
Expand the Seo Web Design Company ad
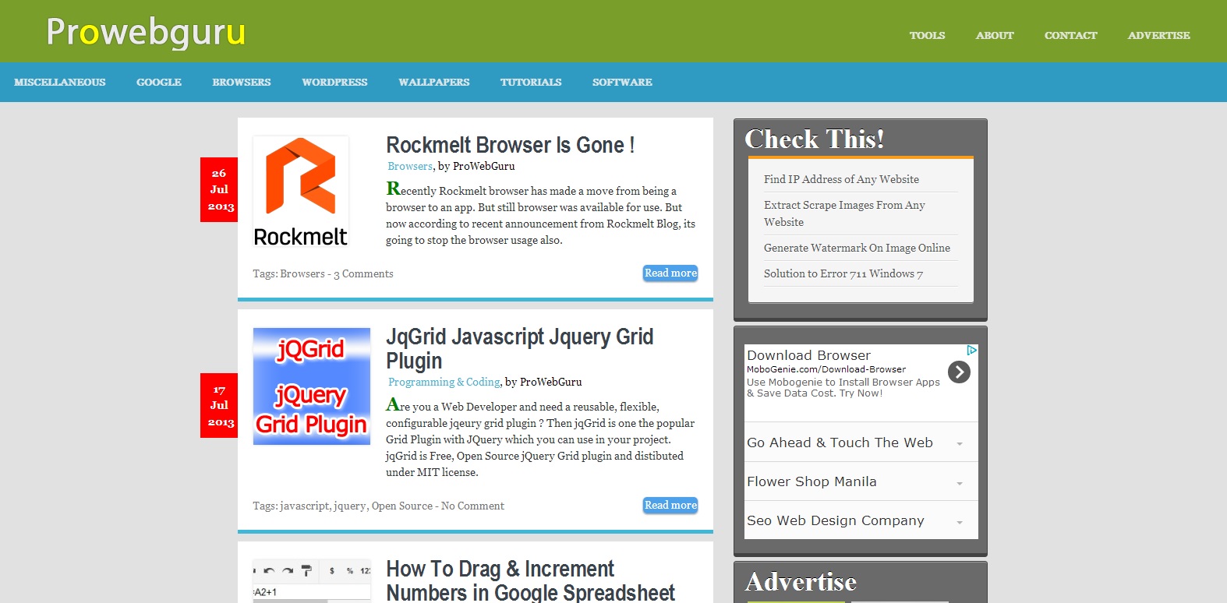tap(960, 522)
